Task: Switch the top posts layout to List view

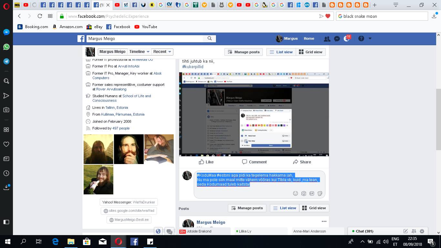Action: (281, 52)
